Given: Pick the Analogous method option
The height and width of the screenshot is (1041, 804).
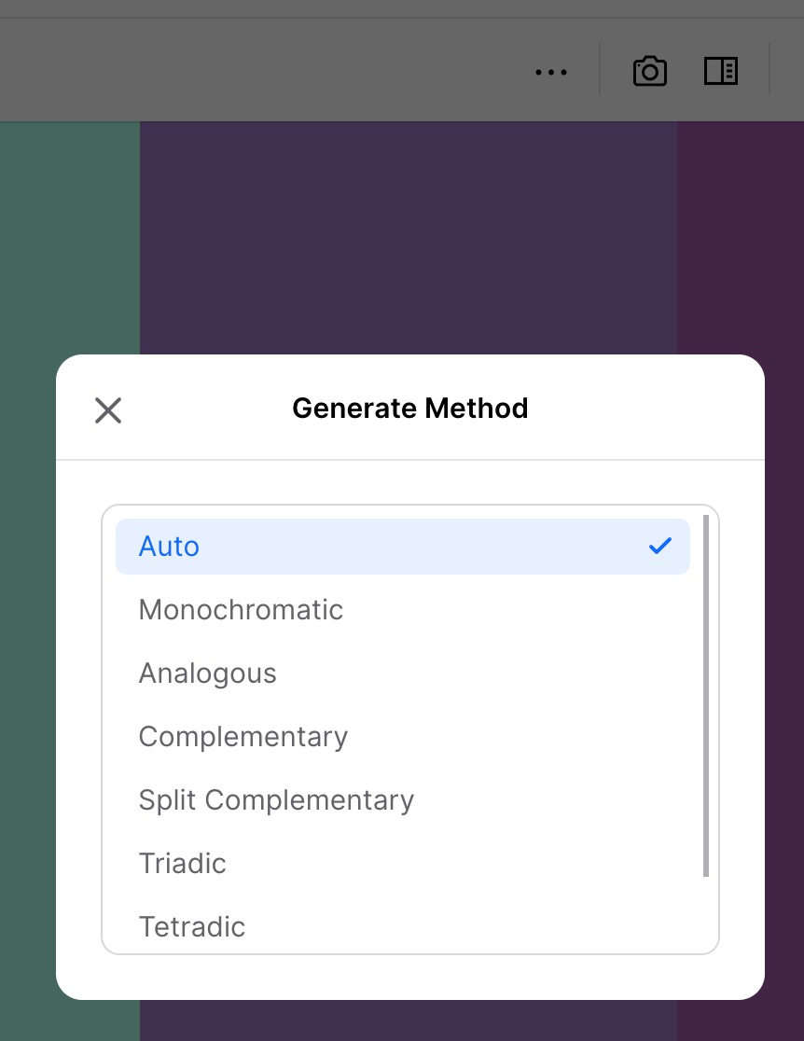Looking at the screenshot, I should 208,673.
